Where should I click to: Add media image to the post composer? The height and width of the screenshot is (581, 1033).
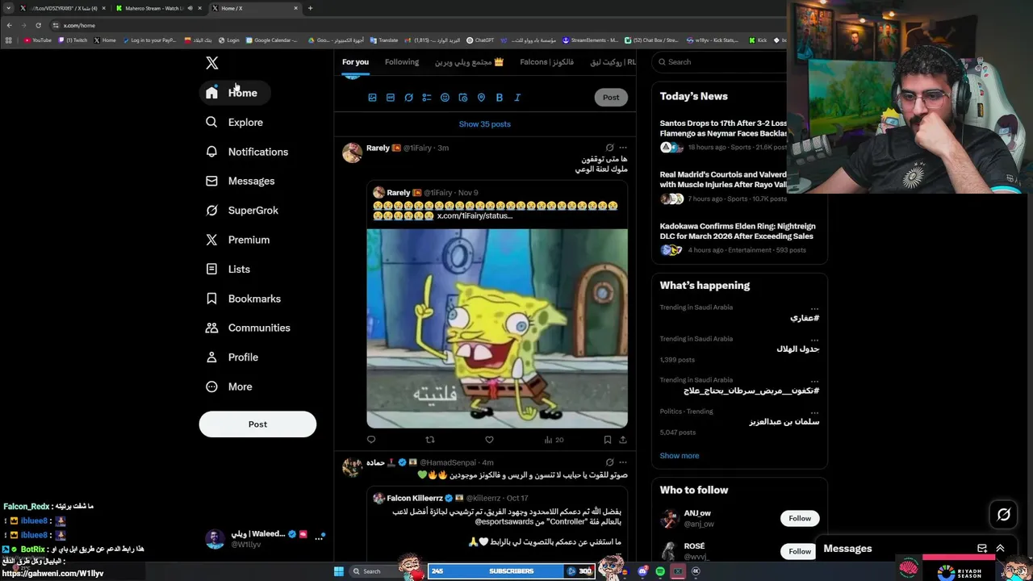tap(372, 98)
